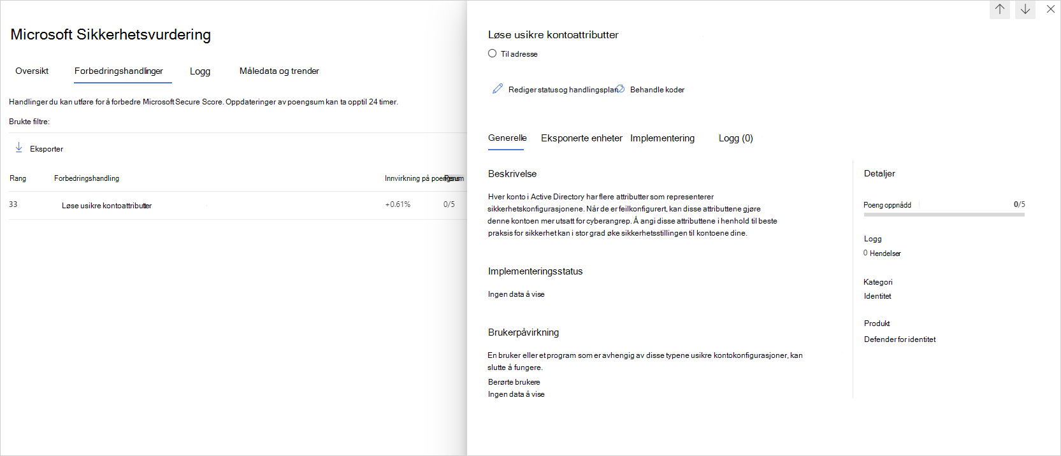Select the Generelle tab in flyout

click(x=507, y=138)
